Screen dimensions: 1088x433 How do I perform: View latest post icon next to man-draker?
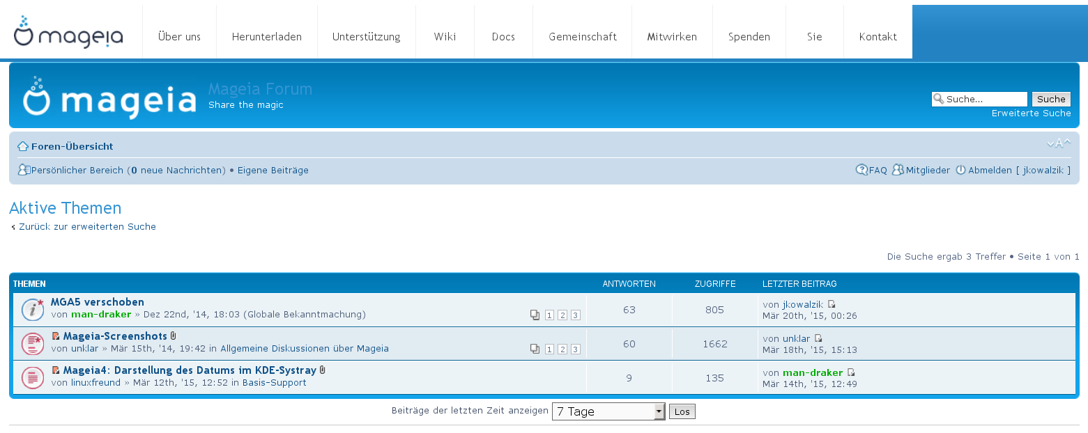point(851,372)
